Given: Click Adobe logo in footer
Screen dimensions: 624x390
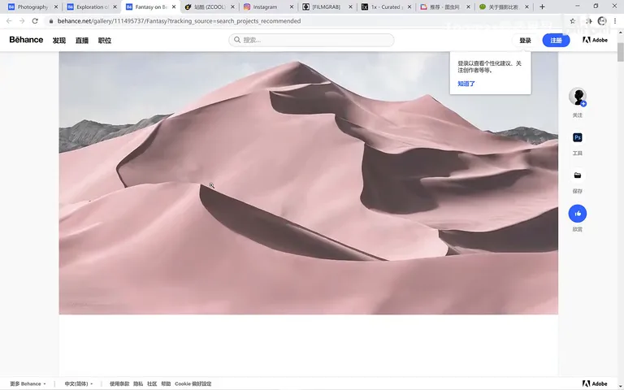Looking at the screenshot, I should coord(595,383).
